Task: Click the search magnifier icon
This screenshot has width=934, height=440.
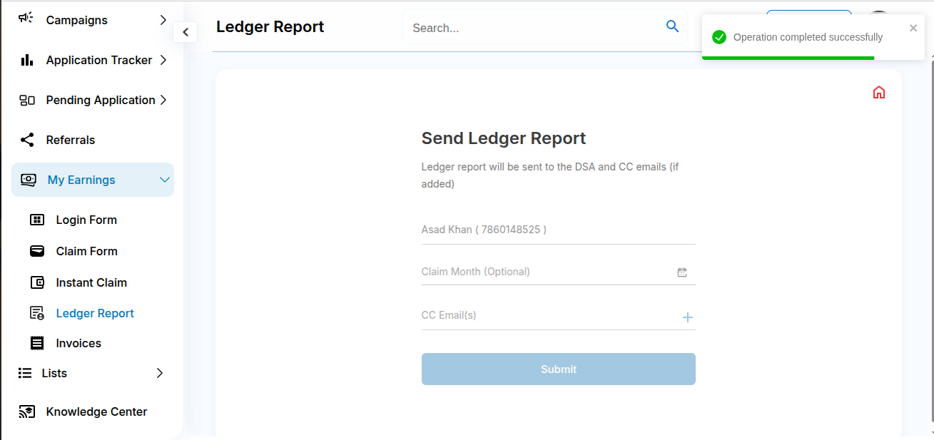Action: point(672,26)
